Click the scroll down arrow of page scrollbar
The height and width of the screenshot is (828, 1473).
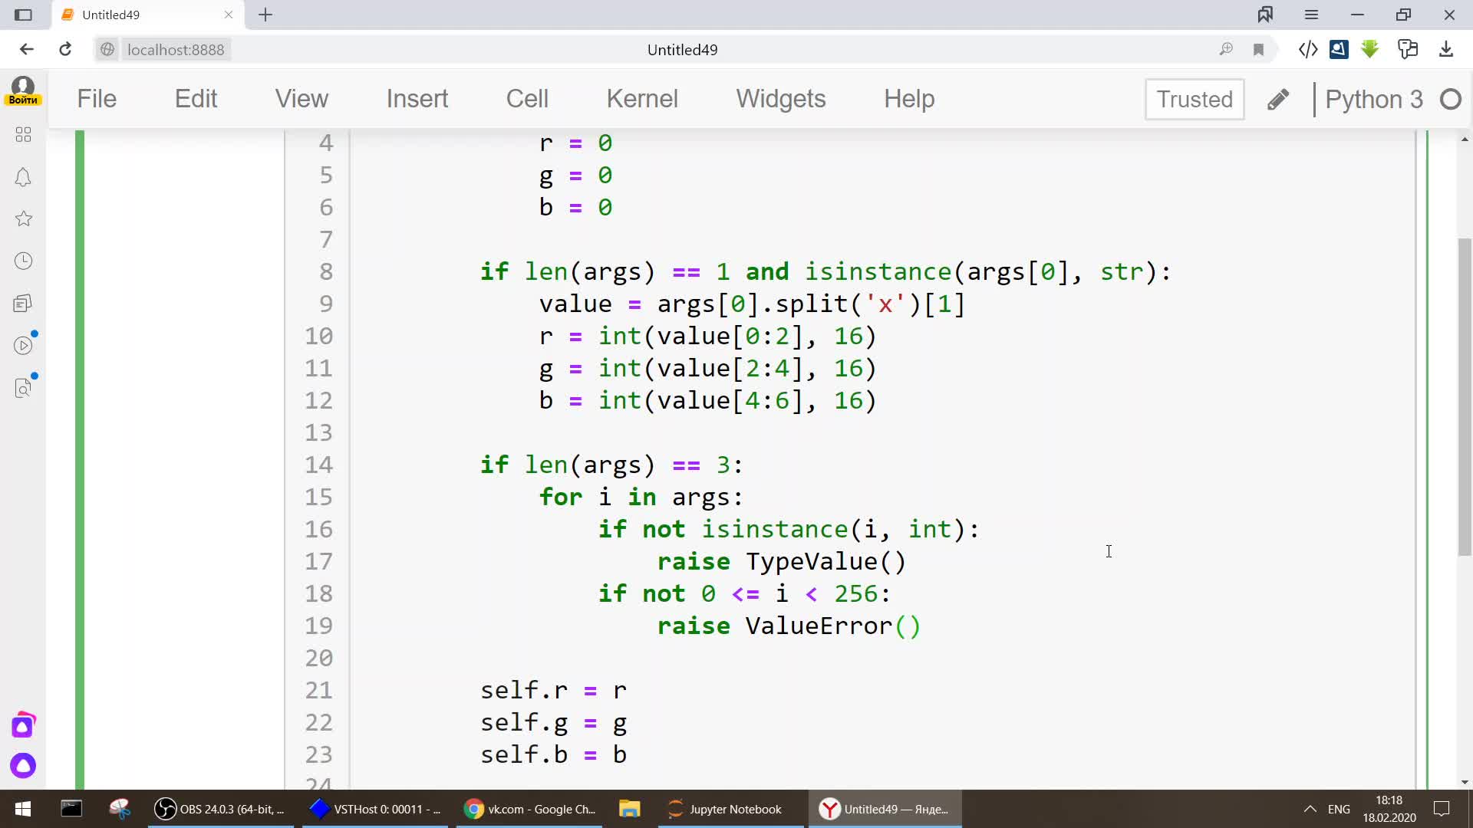[1465, 782]
